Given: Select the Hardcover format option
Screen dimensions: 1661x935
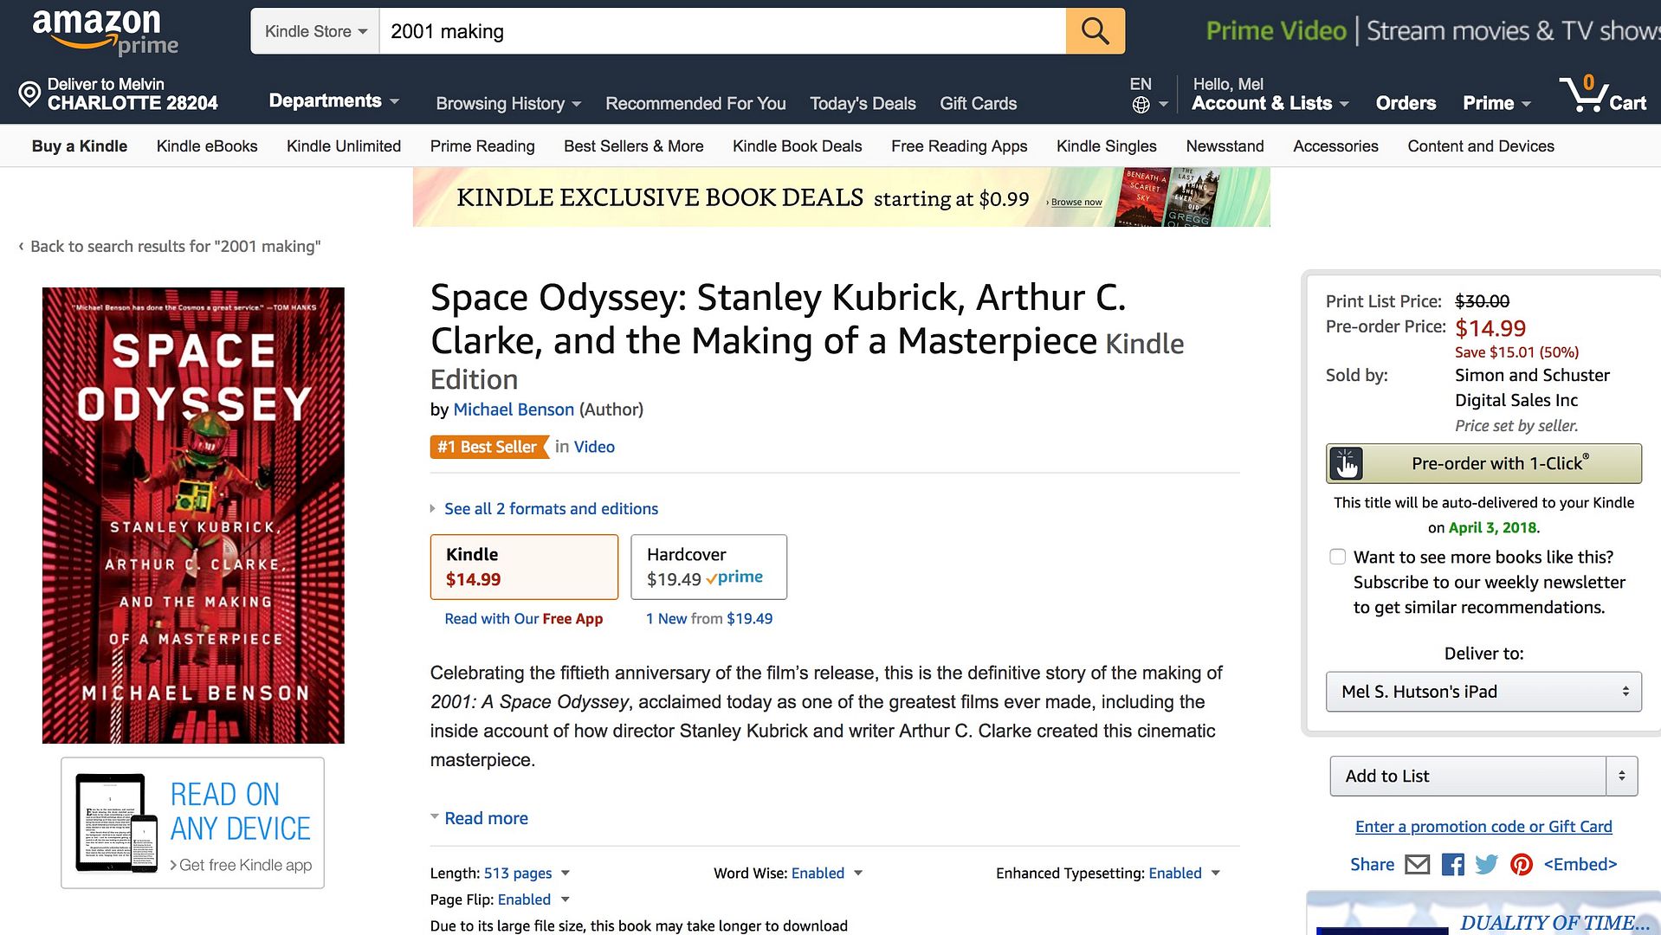Looking at the screenshot, I should click(708, 567).
